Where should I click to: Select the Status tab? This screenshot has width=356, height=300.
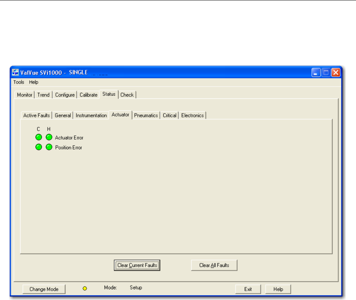pos(109,94)
